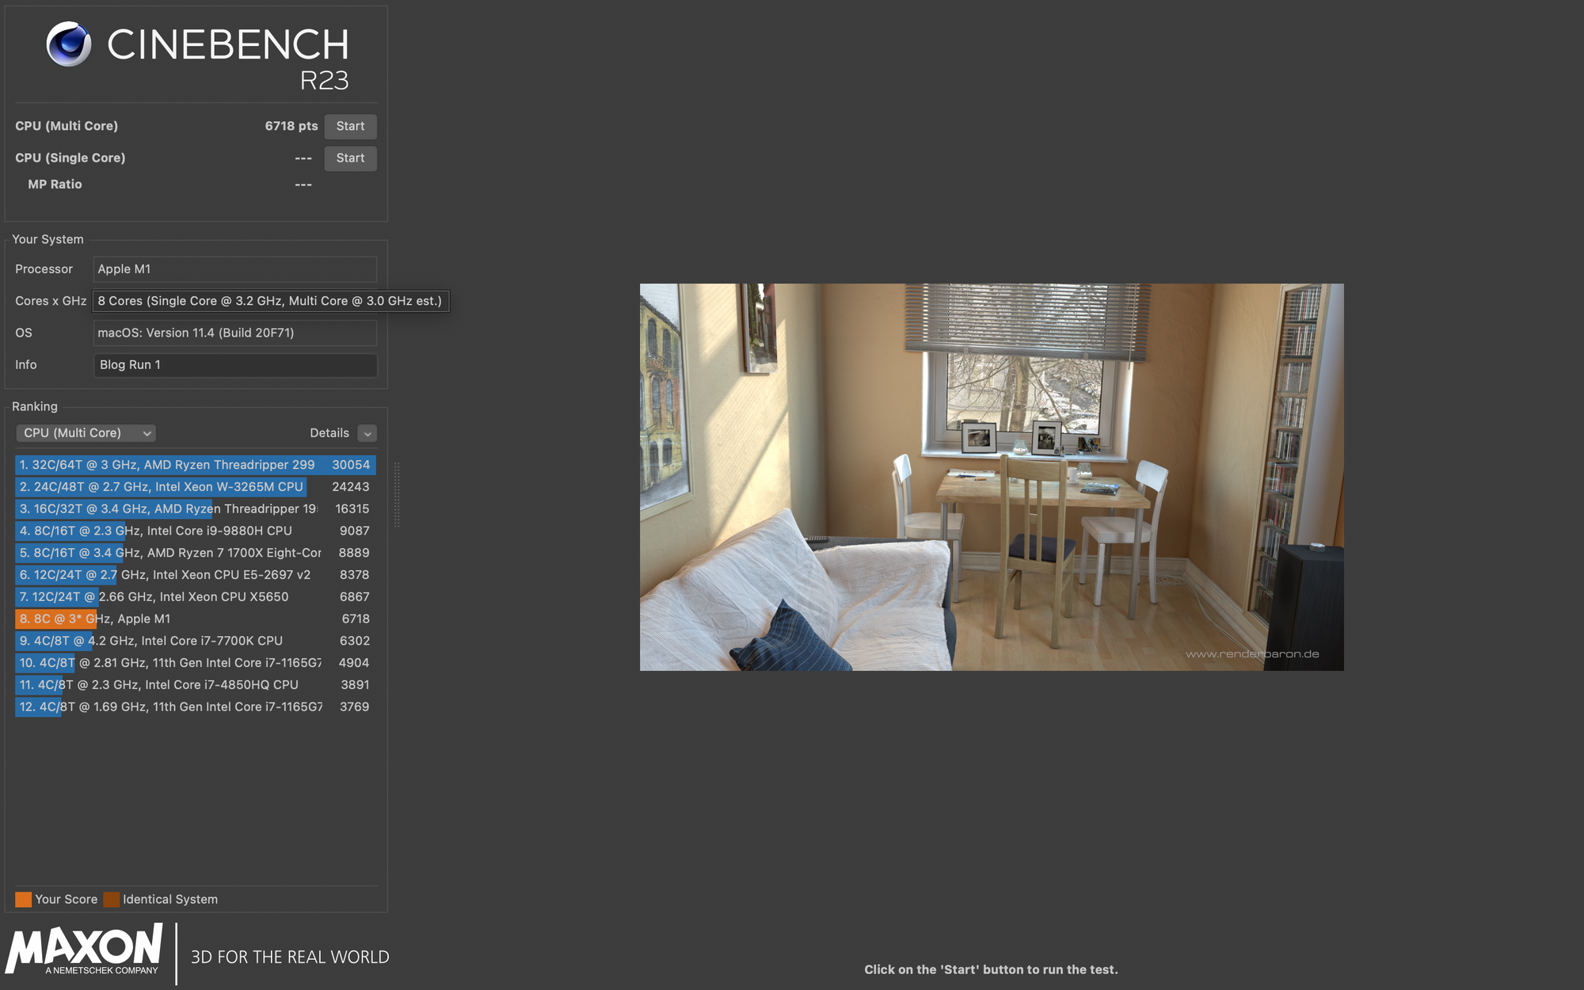Expand the Details chevron button
Viewport: 1584px width, 990px height.
367,433
